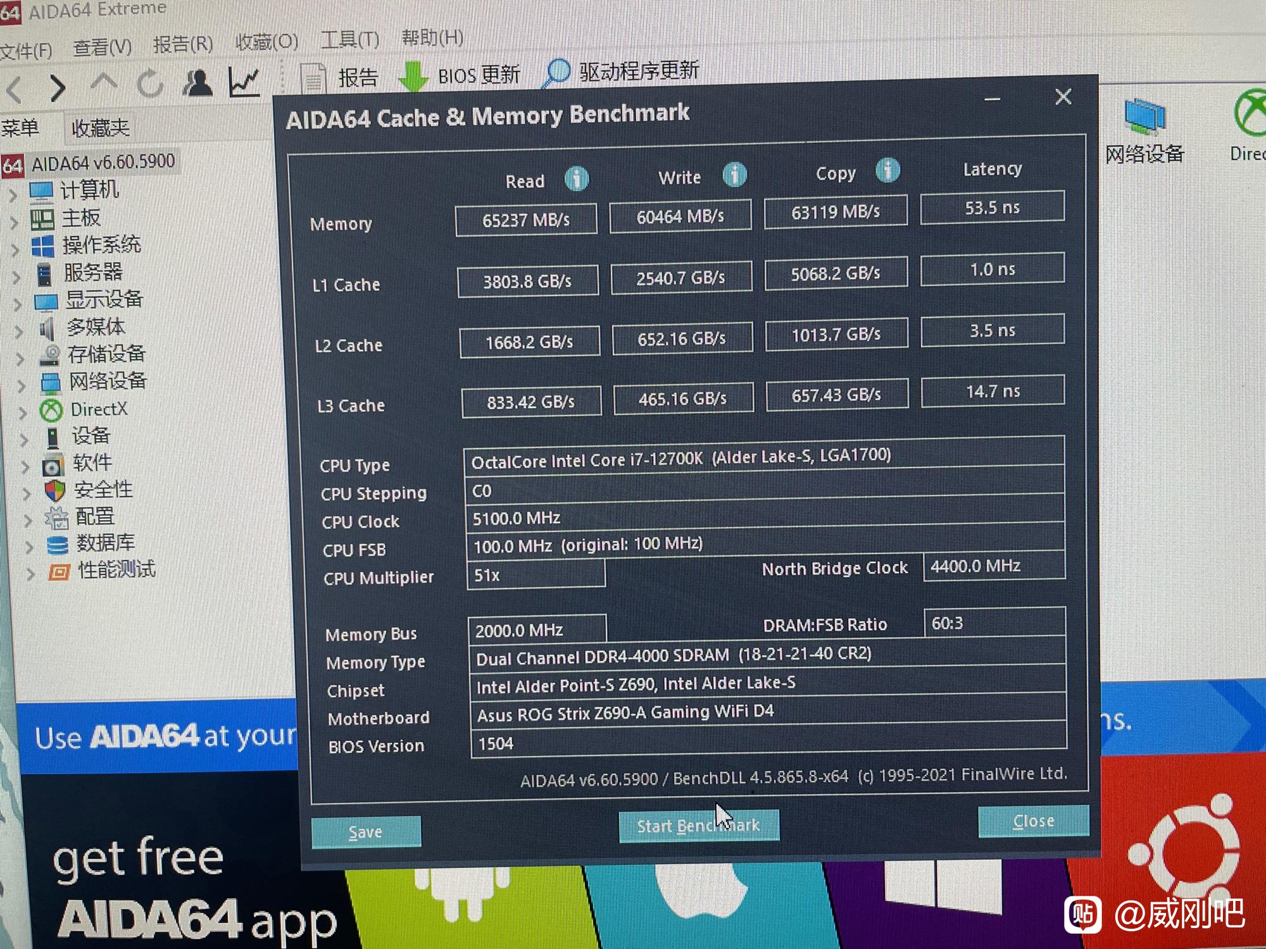Expand the 多媒体 tree node
This screenshot has width=1266, height=949.
coord(19,332)
